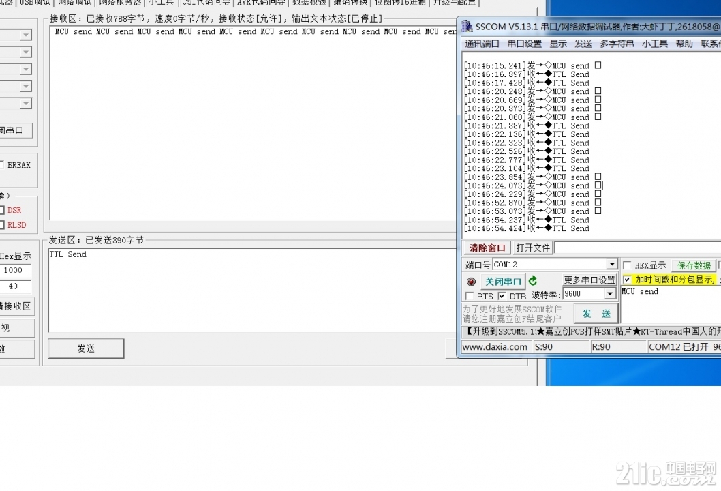Toggle the RTS checkbox
The image size is (721, 491).
pos(470,296)
